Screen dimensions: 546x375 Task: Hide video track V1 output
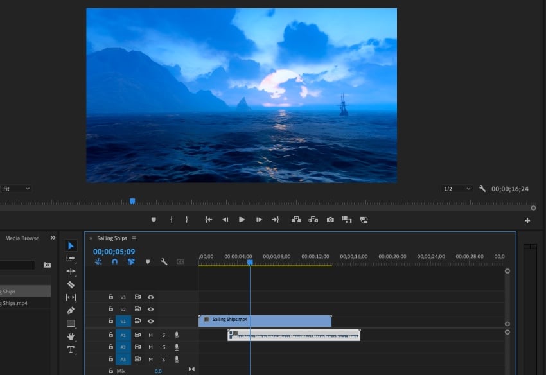pyautogui.click(x=150, y=320)
